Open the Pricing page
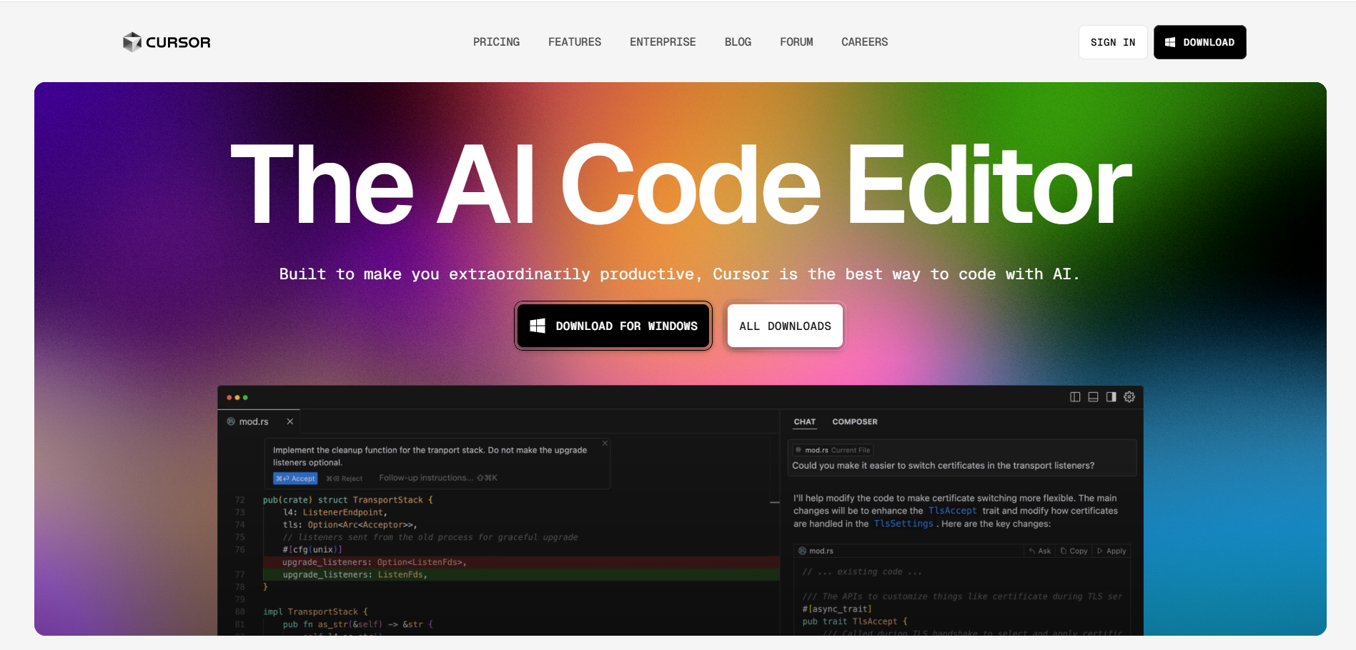 point(496,42)
